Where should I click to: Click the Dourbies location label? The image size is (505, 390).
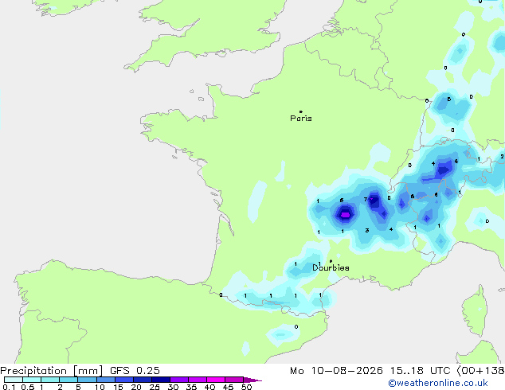coord(331,267)
